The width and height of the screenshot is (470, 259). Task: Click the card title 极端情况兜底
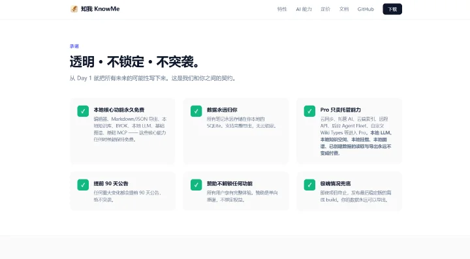click(x=336, y=183)
